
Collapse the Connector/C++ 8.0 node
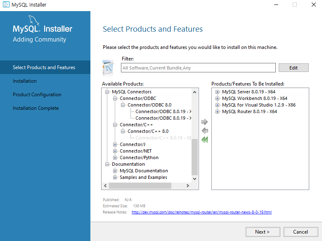(123, 131)
